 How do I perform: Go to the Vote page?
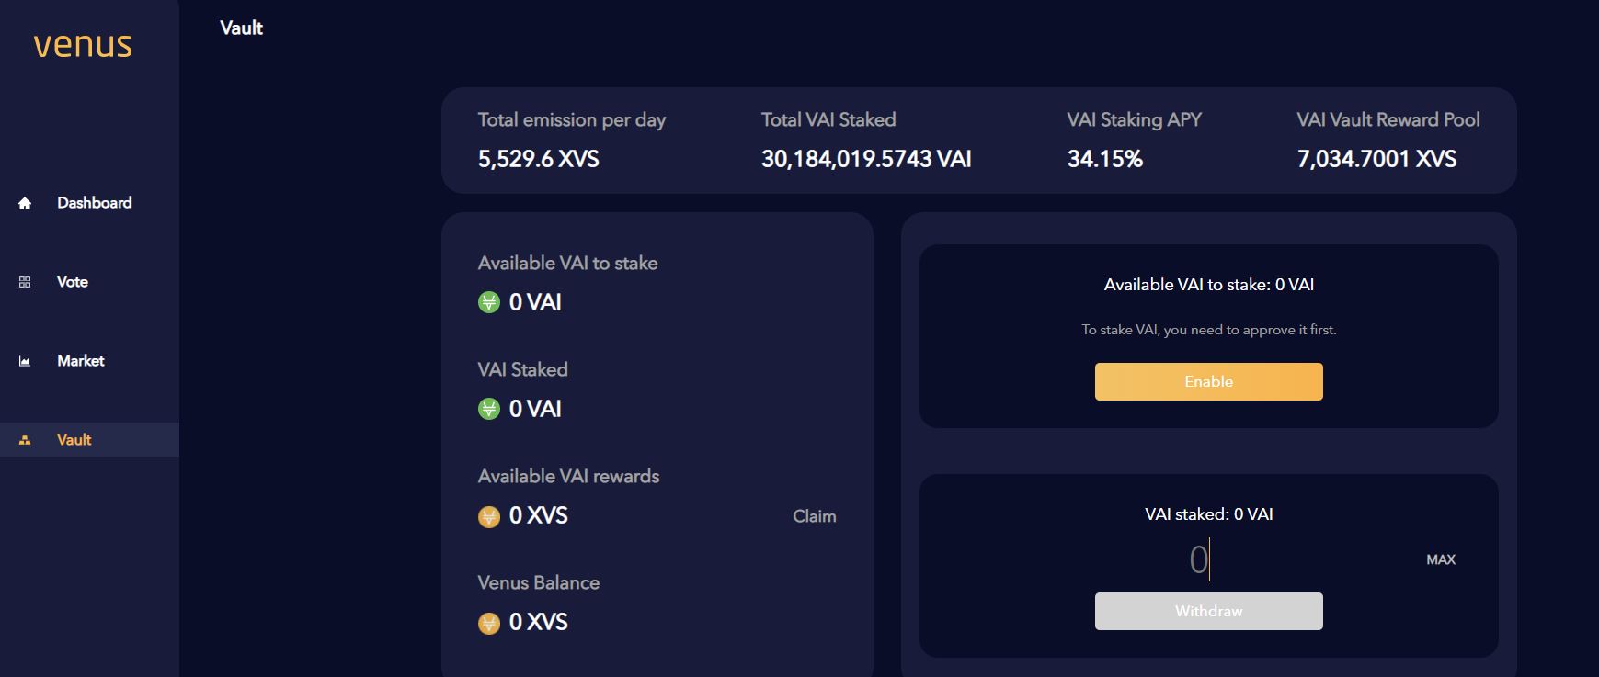(89, 282)
